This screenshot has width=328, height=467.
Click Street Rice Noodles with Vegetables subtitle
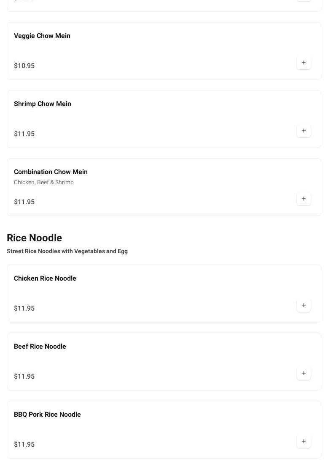pyautogui.click(x=67, y=251)
